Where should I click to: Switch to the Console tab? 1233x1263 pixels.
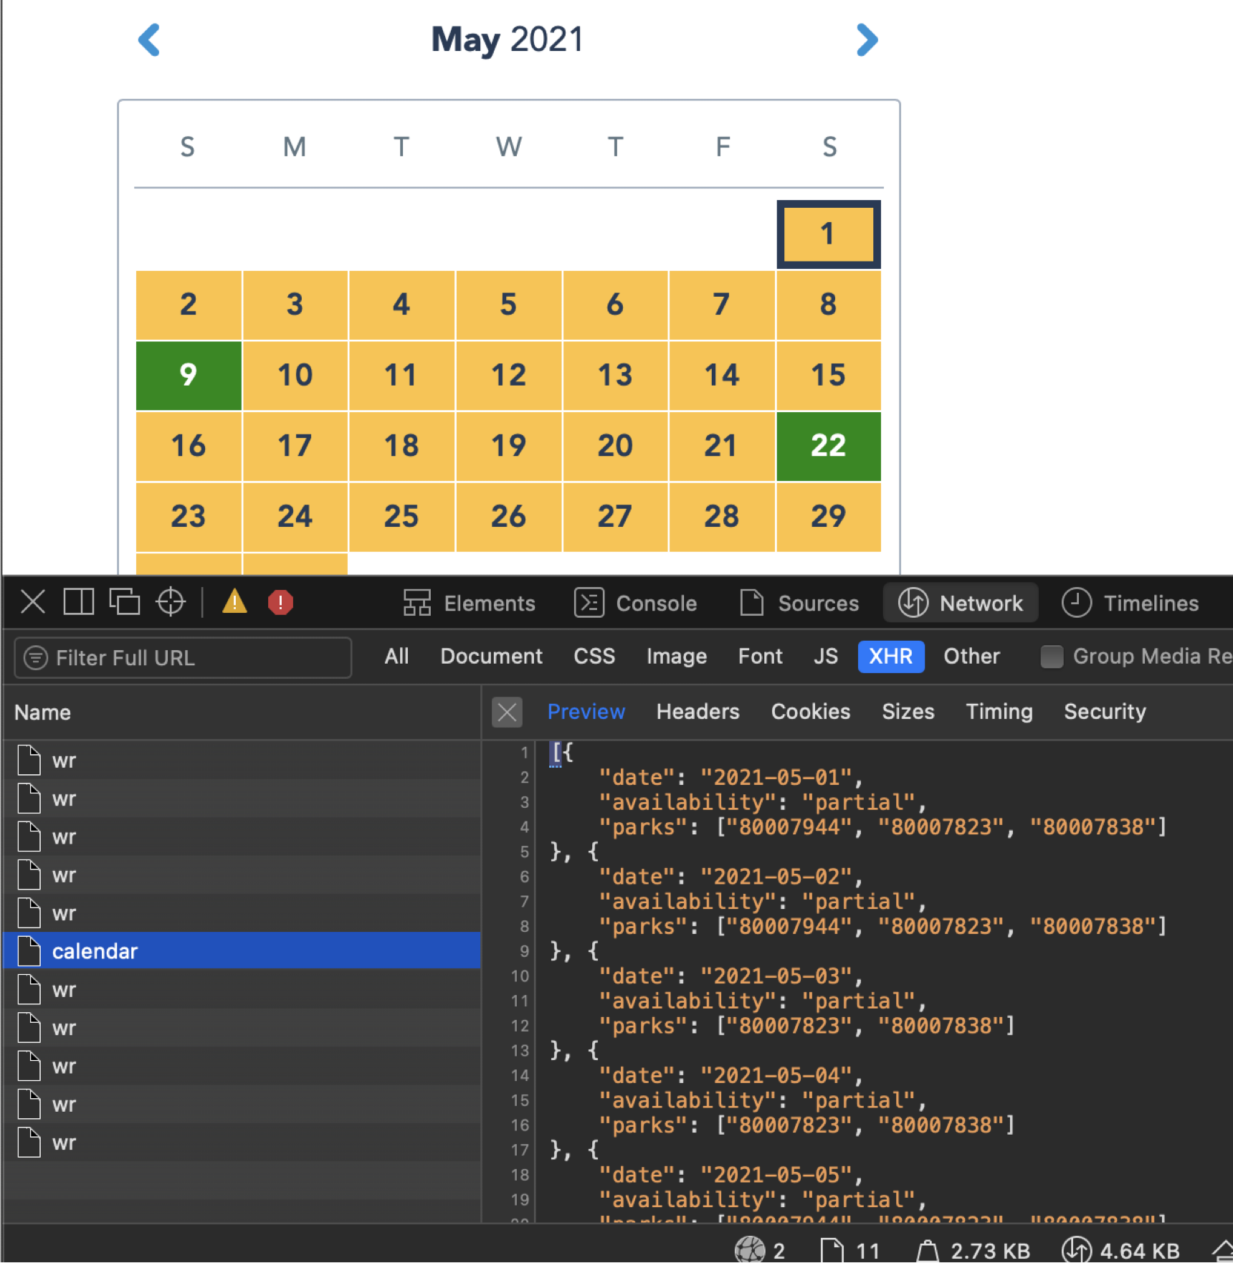click(636, 604)
